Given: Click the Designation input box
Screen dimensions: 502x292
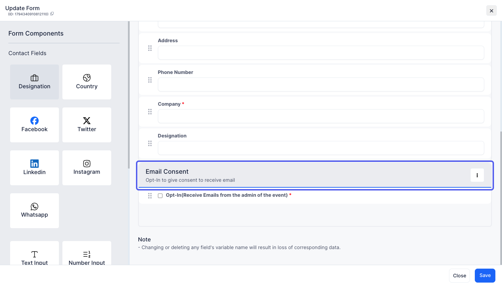Looking at the screenshot, I should click(321, 148).
